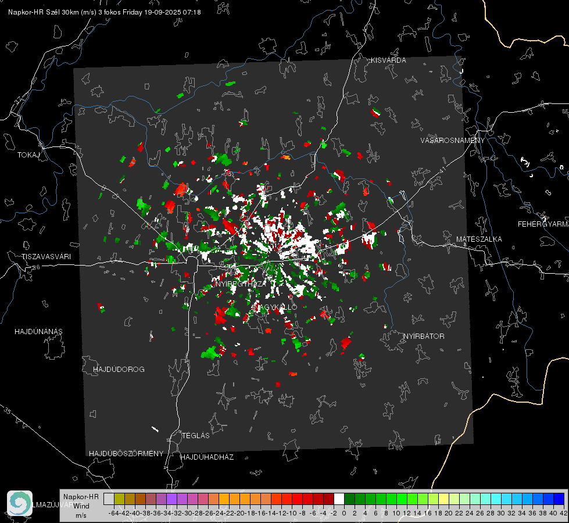Click the radar title text with timestamp 07:18
Screen dimensions: 569x523
click(105, 12)
